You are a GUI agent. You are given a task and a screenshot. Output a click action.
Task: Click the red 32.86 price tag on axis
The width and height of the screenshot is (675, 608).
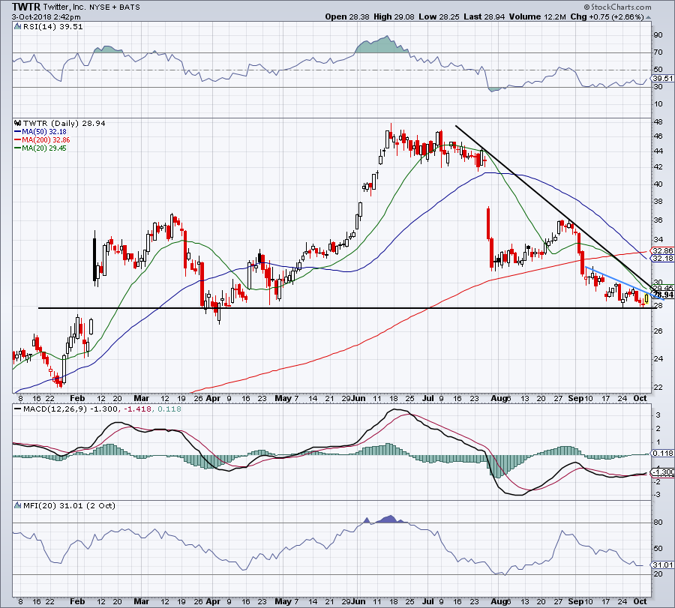tap(663, 250)
